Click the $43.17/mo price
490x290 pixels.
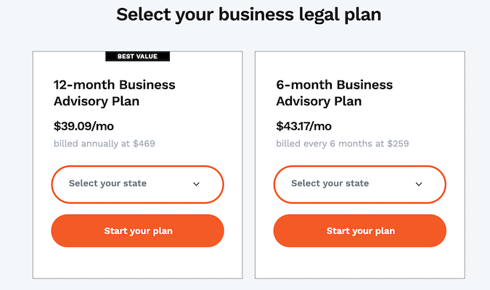[x=303, y=126]
